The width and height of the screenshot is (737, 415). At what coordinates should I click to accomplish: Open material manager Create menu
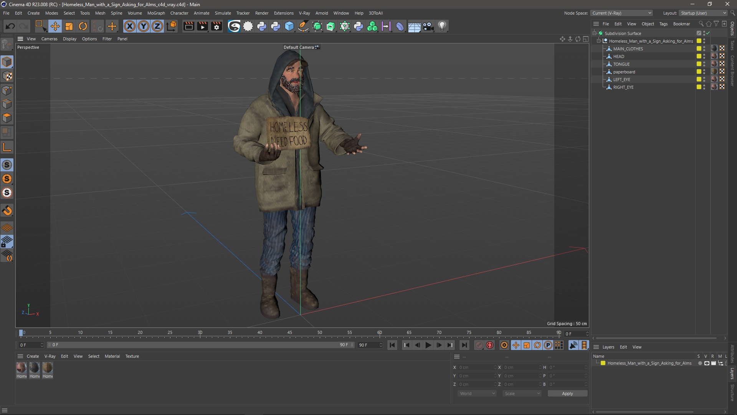pos(33,356)
